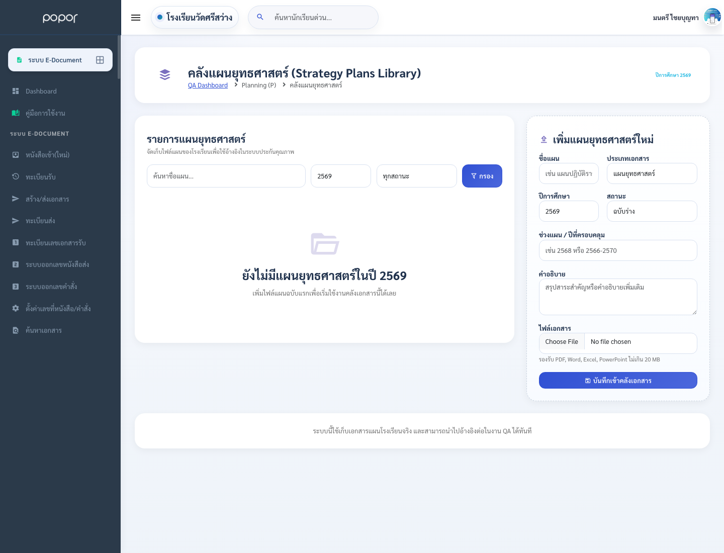The width and height of the screenshot is (724, 553).
Task: Click the ค้นหานักเรียนด่วน search field
Action: click(313, 17)
